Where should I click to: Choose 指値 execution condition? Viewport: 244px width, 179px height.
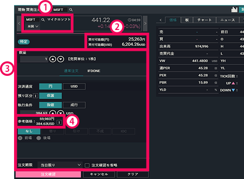click(x=50, y=105)
